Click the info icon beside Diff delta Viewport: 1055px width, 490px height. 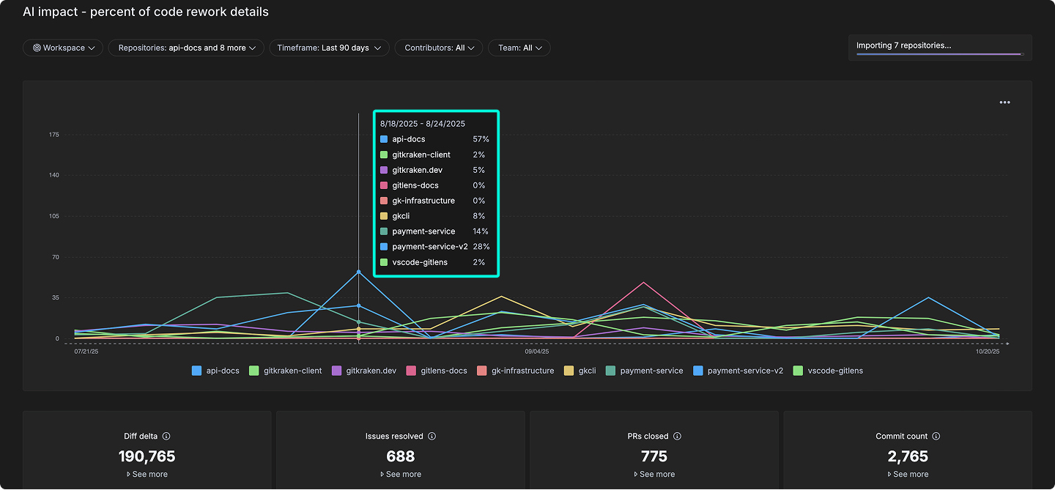coord(166,436)
